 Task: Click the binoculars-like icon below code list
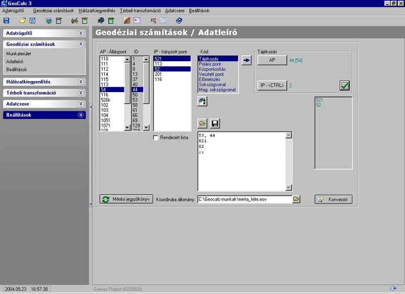click(202, 101)
